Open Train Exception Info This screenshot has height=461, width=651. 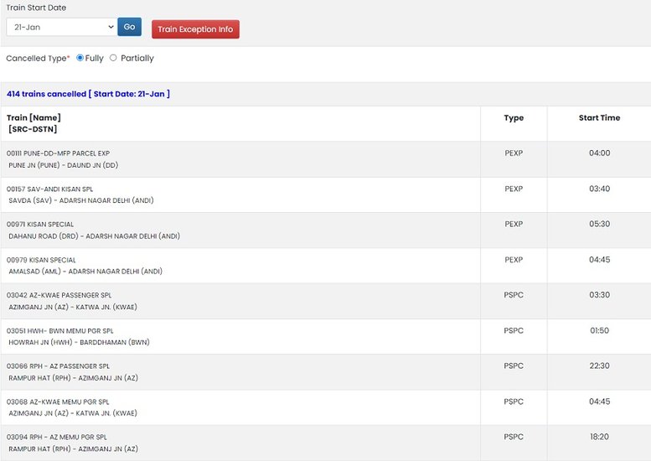(x=195, y=29)
